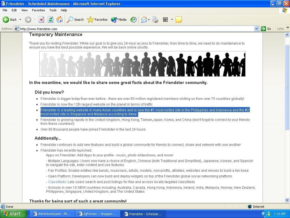
Task: Click the Refresh page icon
Action: click(50, 20)
